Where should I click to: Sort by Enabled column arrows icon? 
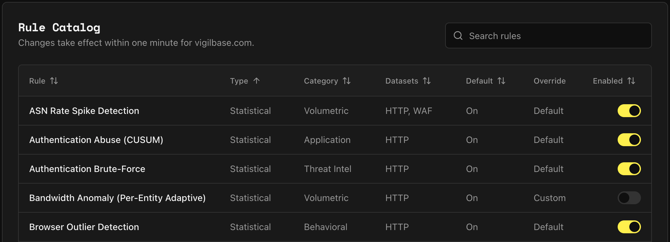631,81
